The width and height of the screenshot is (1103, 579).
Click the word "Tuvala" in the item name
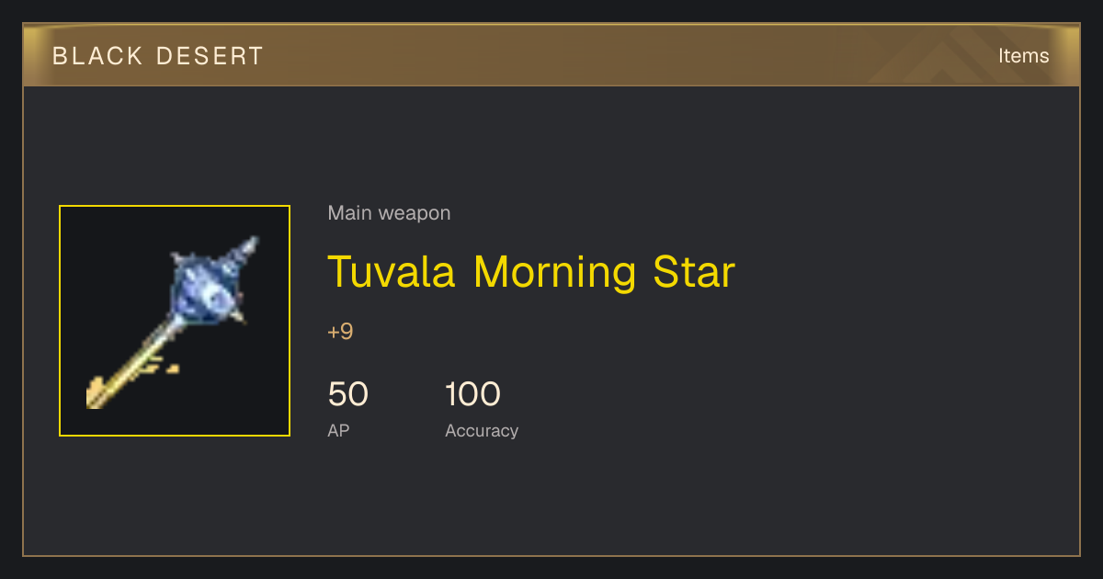(392, 271)
